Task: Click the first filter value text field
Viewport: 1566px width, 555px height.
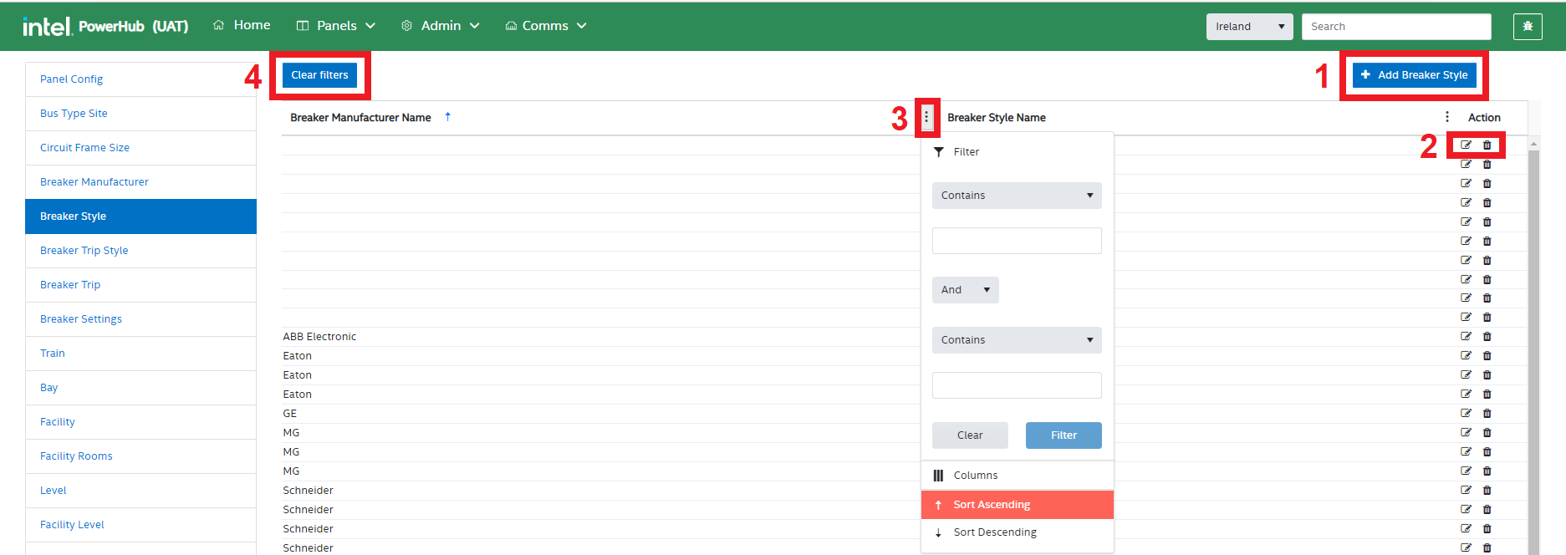Action: pos(1017,241)
